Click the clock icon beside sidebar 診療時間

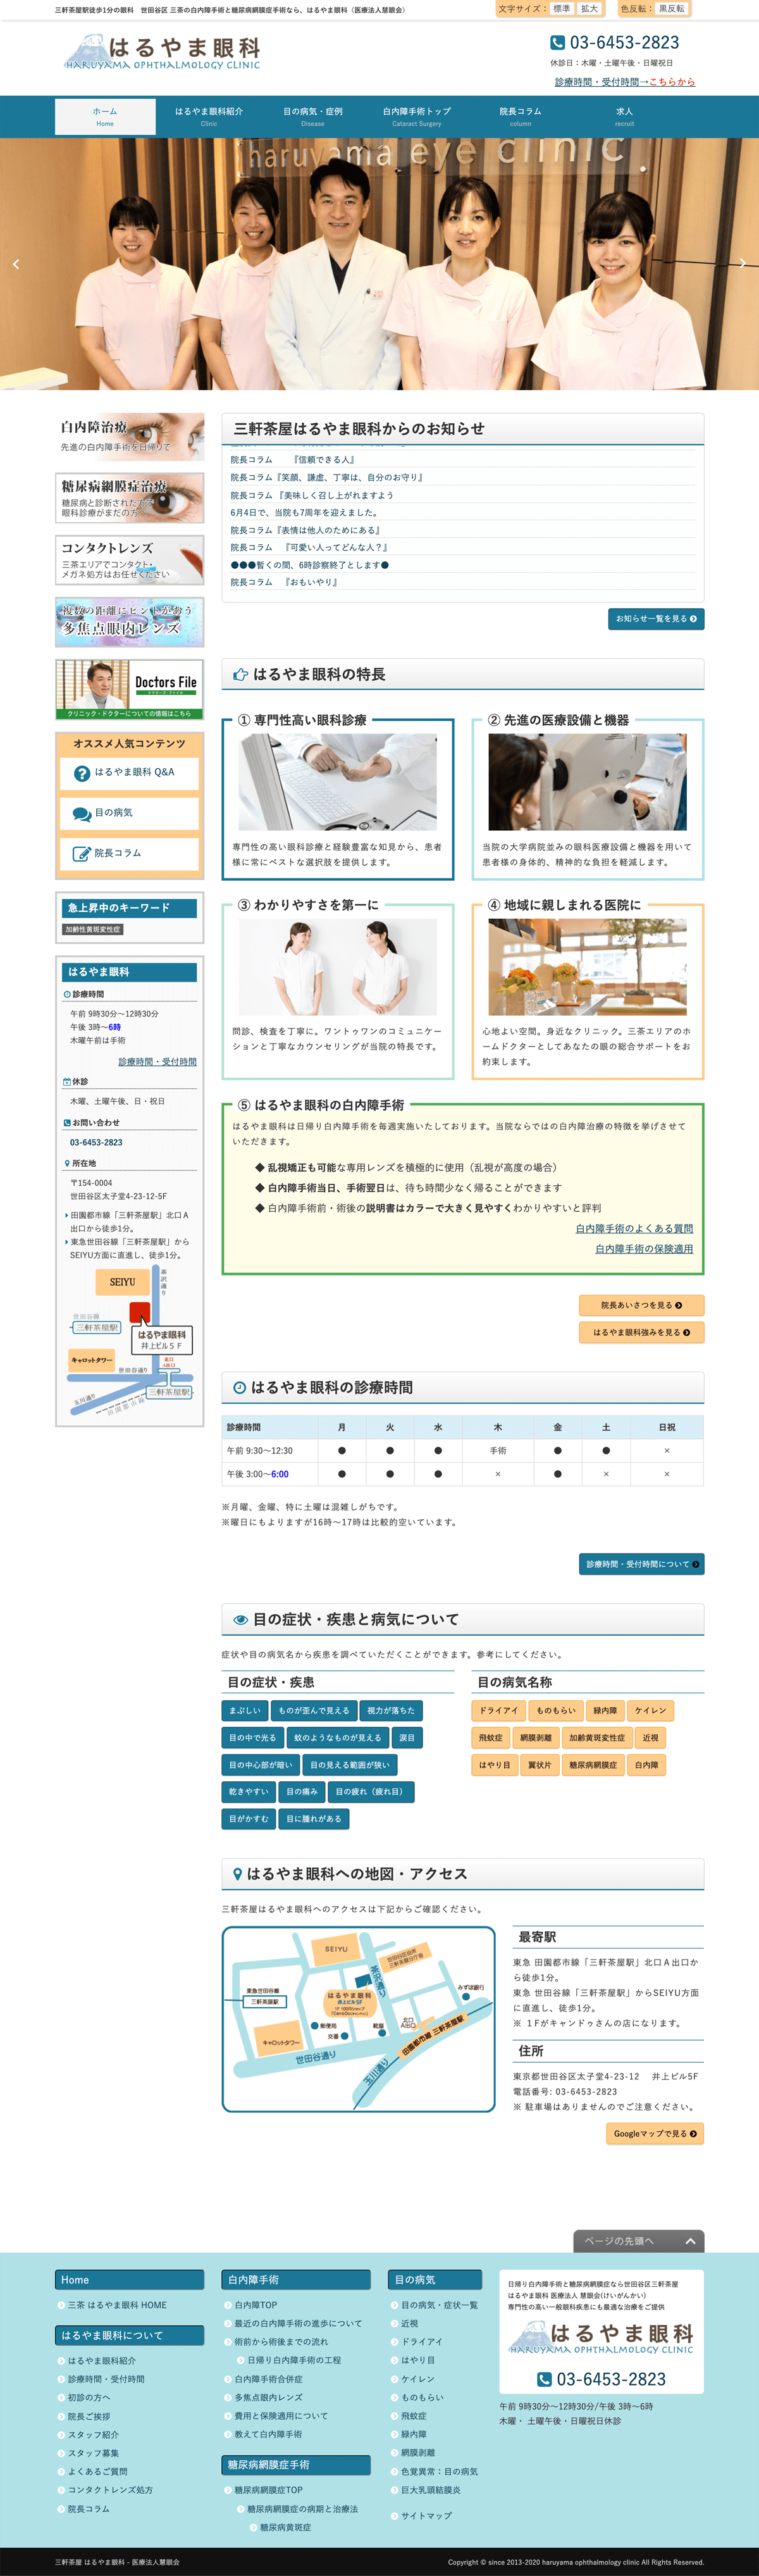67,994
